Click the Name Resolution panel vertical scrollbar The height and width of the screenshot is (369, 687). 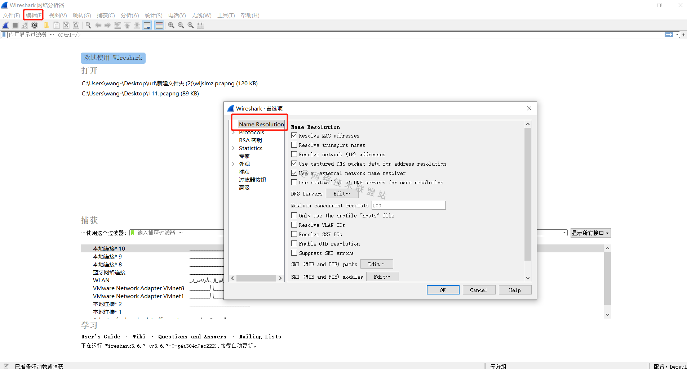click(528, 194)
